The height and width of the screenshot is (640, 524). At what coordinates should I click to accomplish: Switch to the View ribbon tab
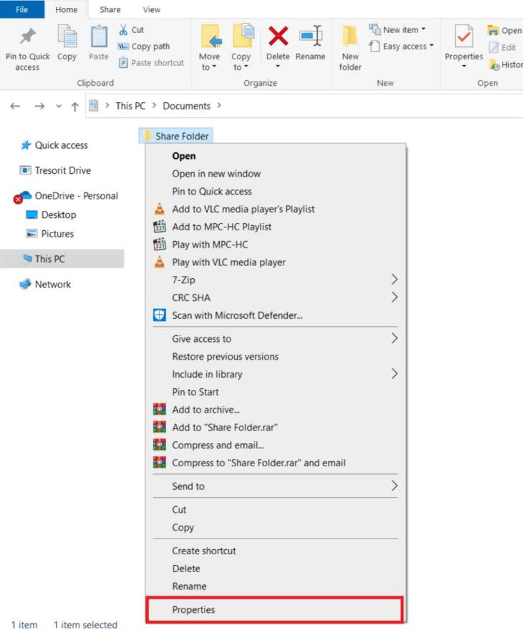click(151, 9)
